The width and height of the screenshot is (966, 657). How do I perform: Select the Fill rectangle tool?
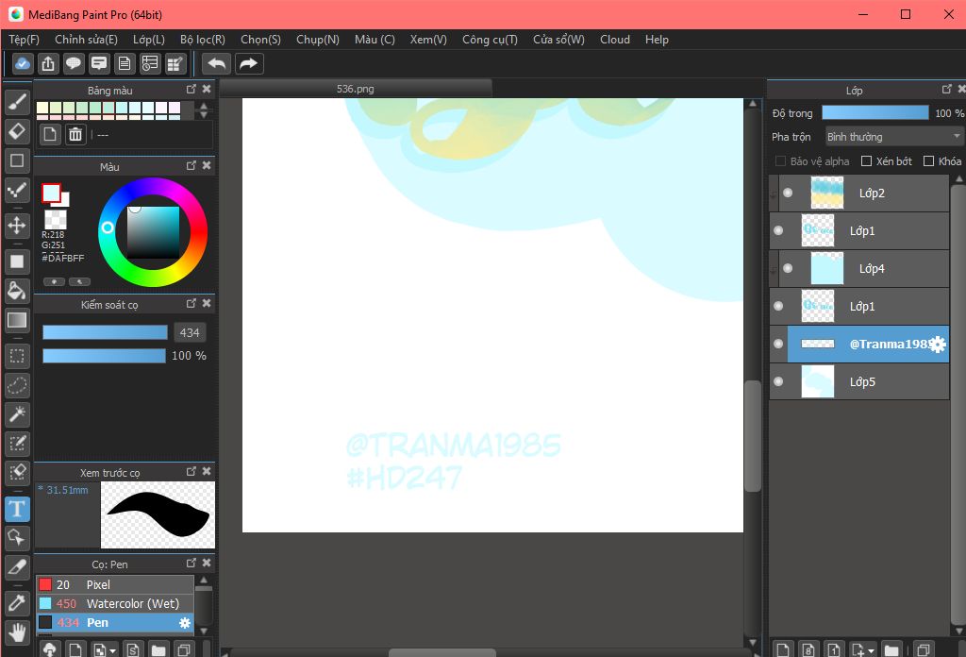(x=17, y=261)
